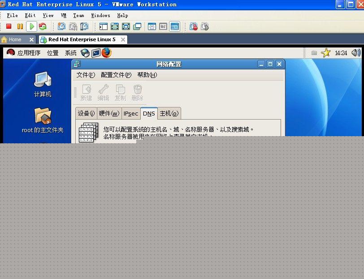
Task: Launch Firefox from the panel
Action: point(107,53)
